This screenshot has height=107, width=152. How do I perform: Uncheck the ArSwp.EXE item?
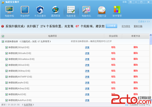click(x=7, y=89)
